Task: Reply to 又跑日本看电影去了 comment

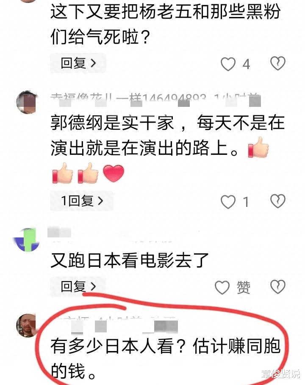Action: coord(78,287)
